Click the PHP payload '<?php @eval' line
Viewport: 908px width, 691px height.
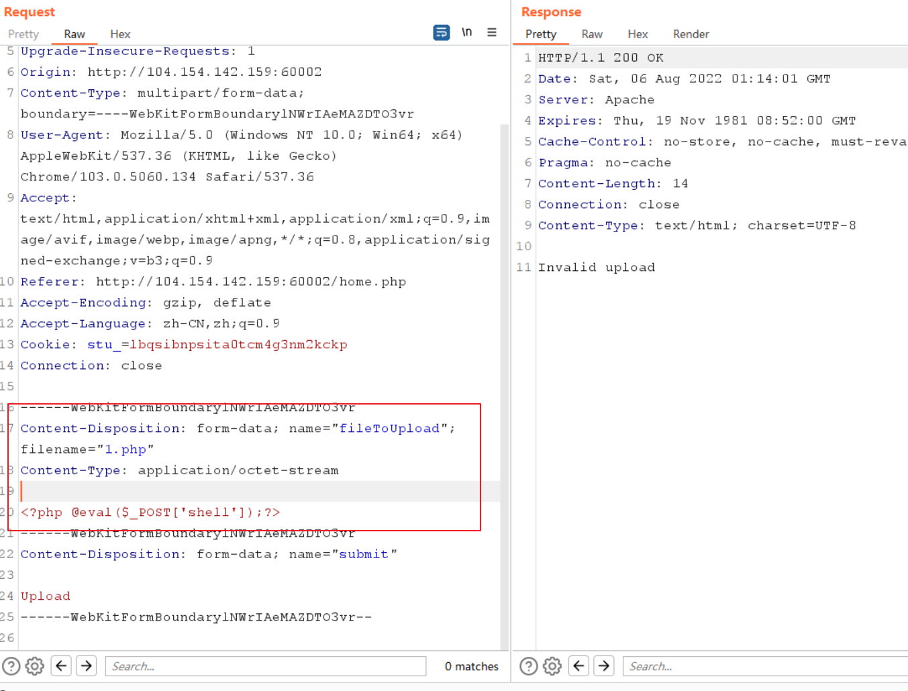click(x=150, y=513)
